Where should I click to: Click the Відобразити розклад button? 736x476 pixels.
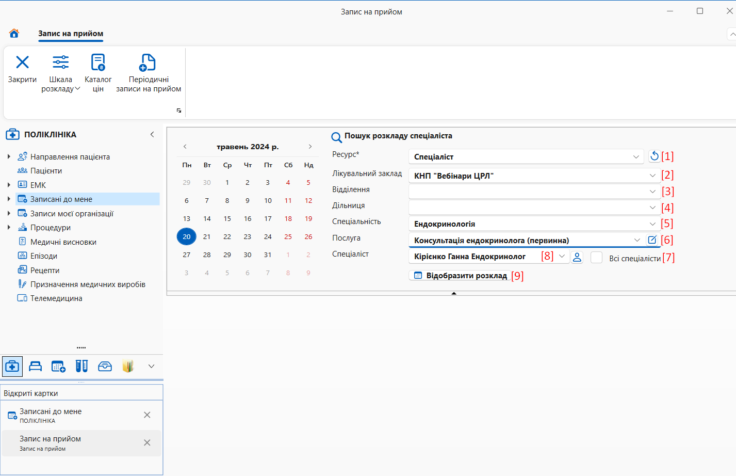pos(460,276)
